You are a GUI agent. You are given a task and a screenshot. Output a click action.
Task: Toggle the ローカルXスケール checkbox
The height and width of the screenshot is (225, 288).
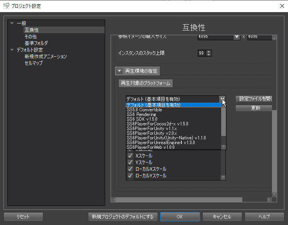[130, 169]
